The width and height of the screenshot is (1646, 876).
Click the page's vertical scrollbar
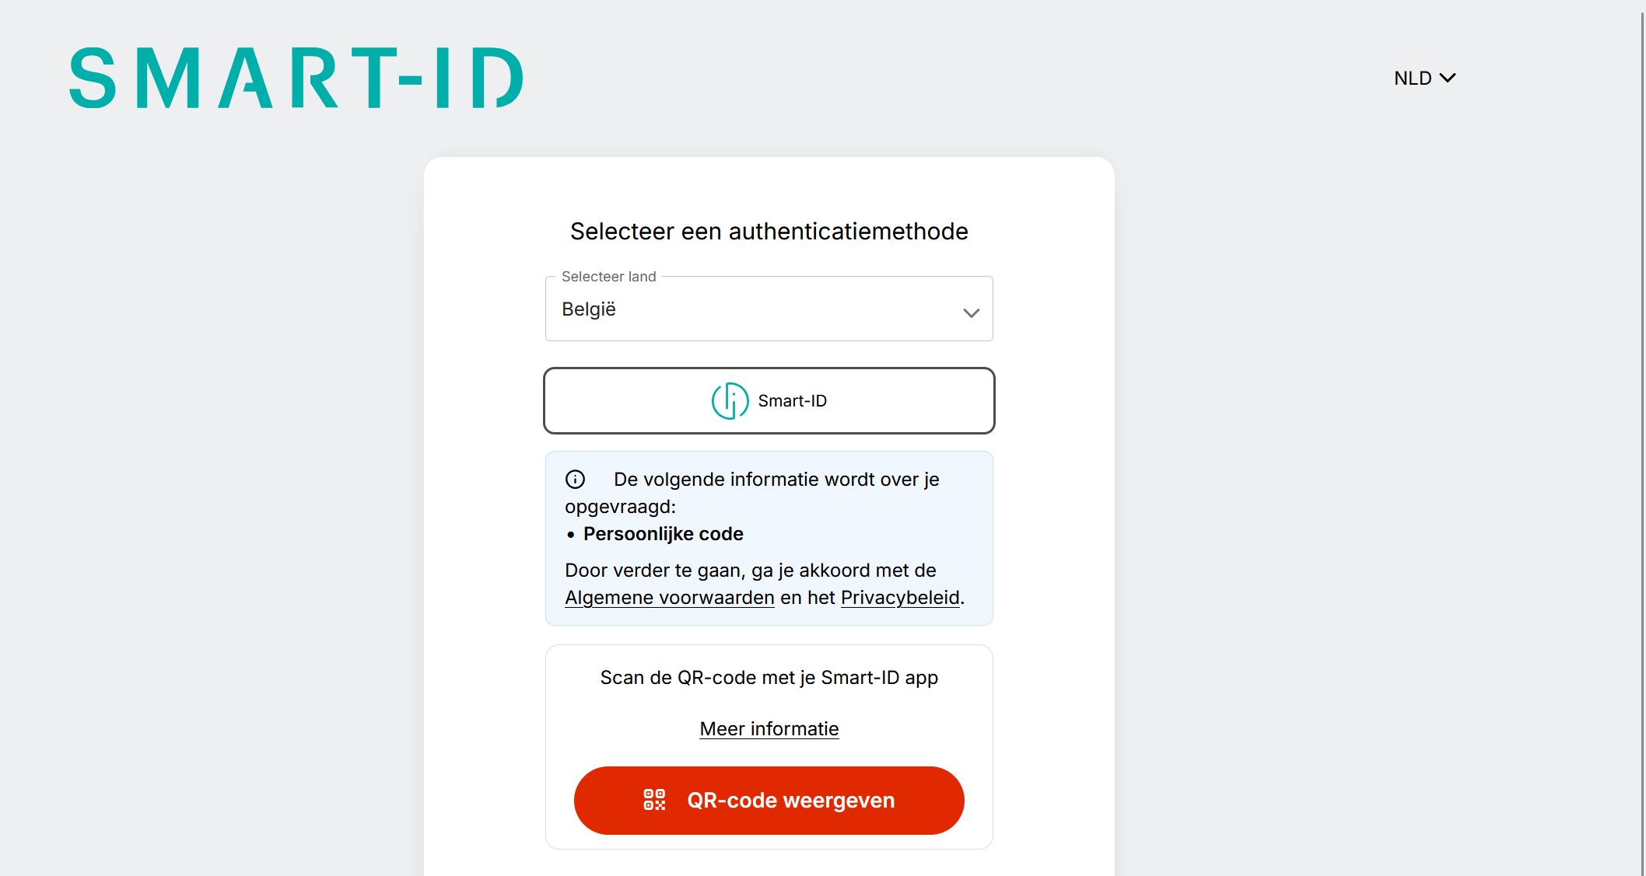click(1641, 435)
